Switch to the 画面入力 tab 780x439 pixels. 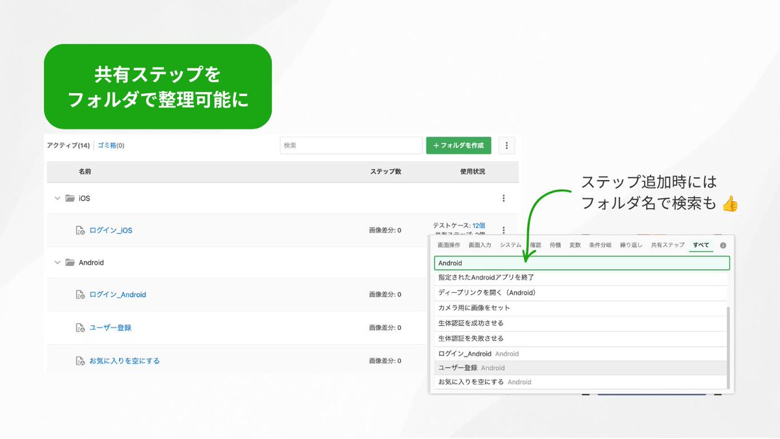coord(480,245)
